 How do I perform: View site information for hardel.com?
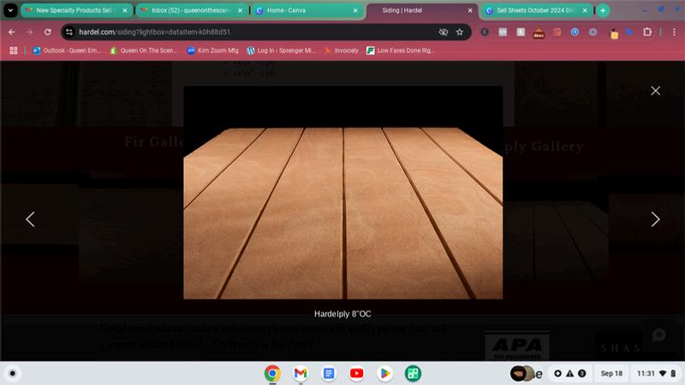click(x=69, y=32)
